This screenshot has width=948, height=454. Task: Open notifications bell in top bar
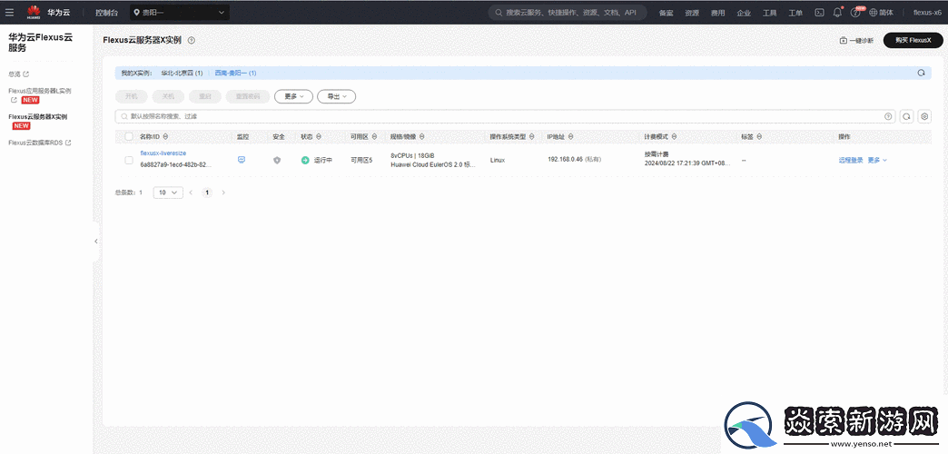[x=837, y=13]
